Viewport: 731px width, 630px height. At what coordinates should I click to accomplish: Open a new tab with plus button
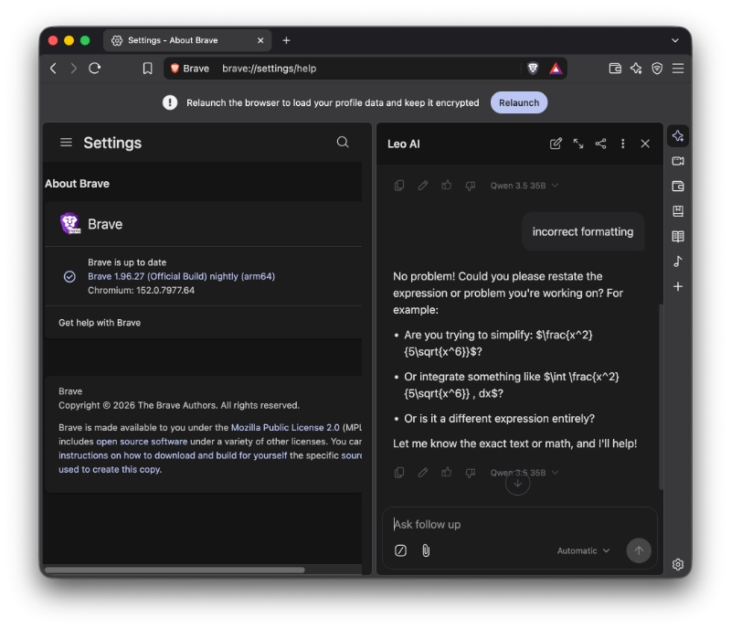(286, 40)
